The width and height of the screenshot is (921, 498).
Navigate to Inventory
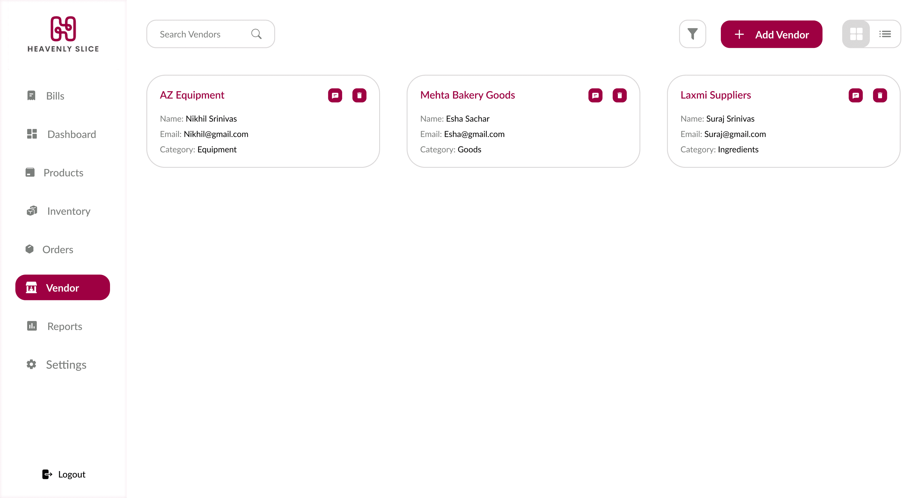coord(68,211)
